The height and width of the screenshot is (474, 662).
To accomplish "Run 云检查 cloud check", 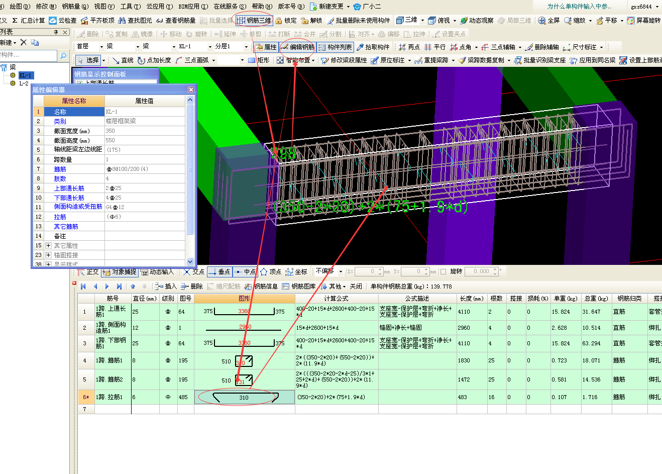I will pyautogui.click(x=63, y=21).
